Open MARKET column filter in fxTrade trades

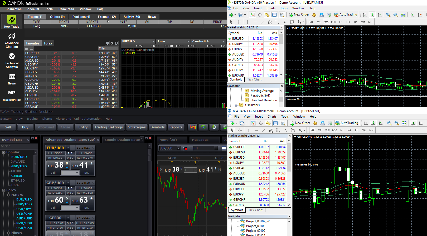pyautogui.click(x=108, y=22)
